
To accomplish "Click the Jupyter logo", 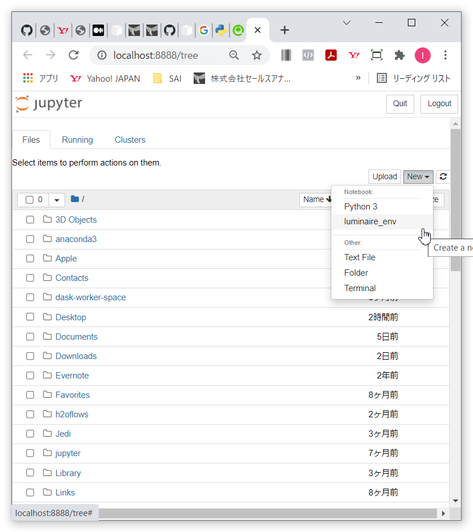I will 49,104.
